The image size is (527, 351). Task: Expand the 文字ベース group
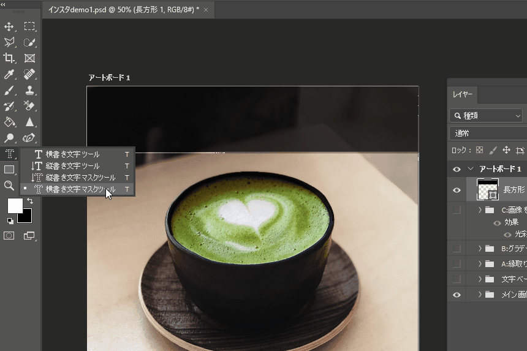point(480,279)
